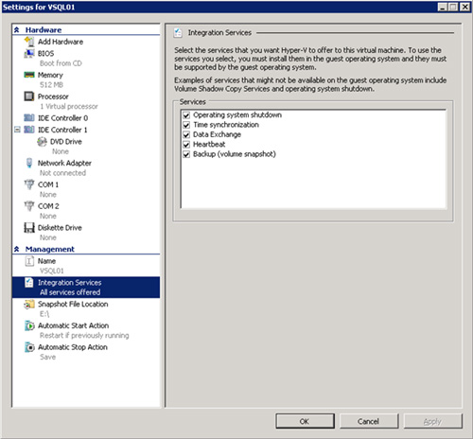Click the Network Adapter icon
This screenshot has height=439, width=473.
click(x=29, y=163)
